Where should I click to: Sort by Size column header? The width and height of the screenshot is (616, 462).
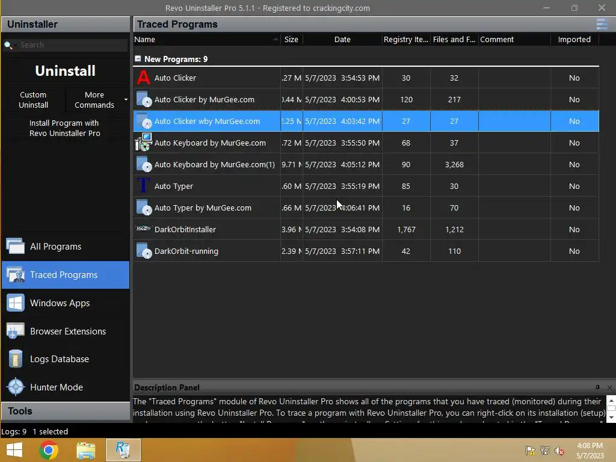(292, 39)
